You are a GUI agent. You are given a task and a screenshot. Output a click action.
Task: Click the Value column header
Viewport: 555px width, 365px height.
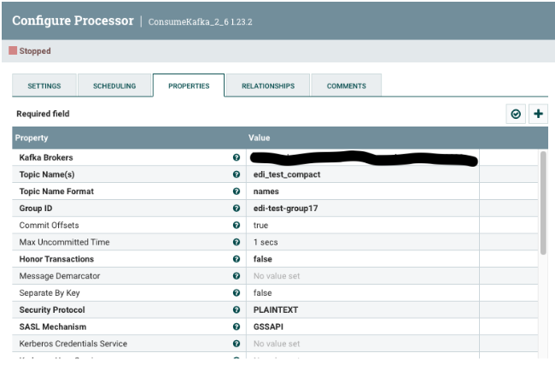click(259, 138)
